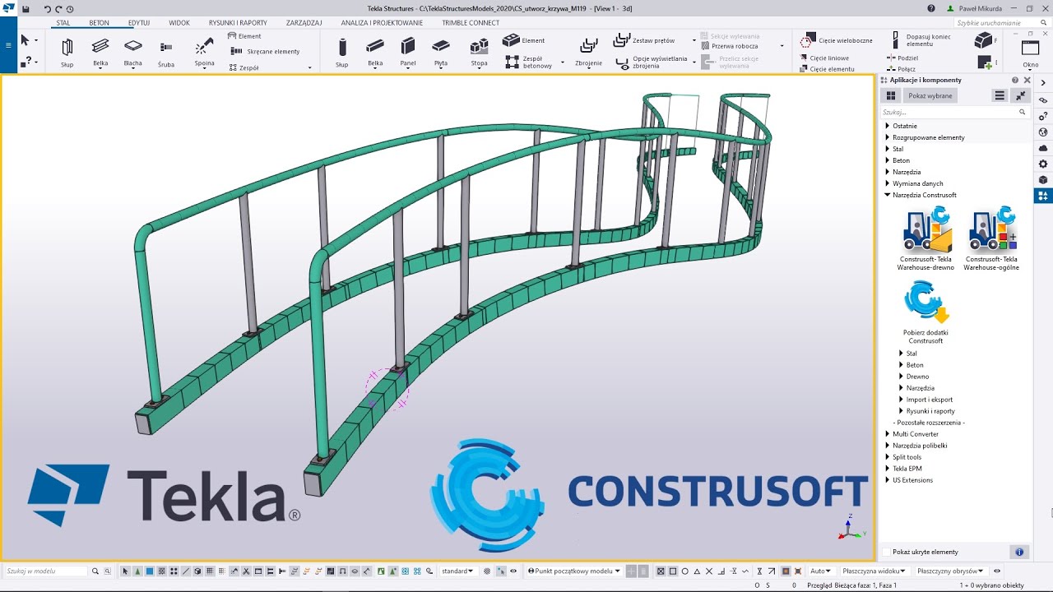Toggle the list view in side pane
The height and width of the screenshot is (592, 1053).
coord(1000,95)
